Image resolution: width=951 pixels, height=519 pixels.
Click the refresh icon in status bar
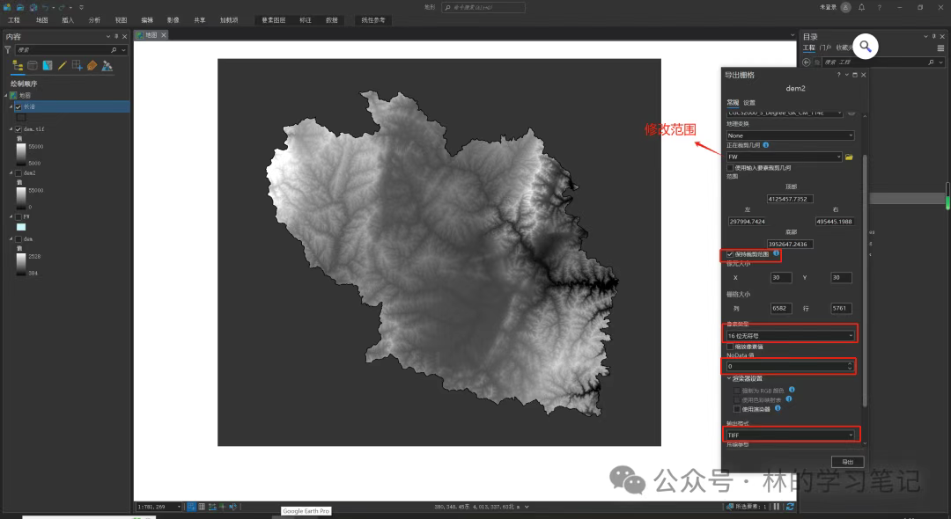click(x=790, y=507)
